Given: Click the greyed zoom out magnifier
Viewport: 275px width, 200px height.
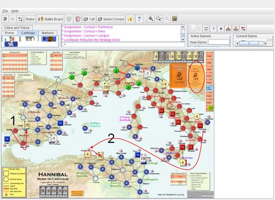Looking at the screenshot, I should tap(167, 19).
